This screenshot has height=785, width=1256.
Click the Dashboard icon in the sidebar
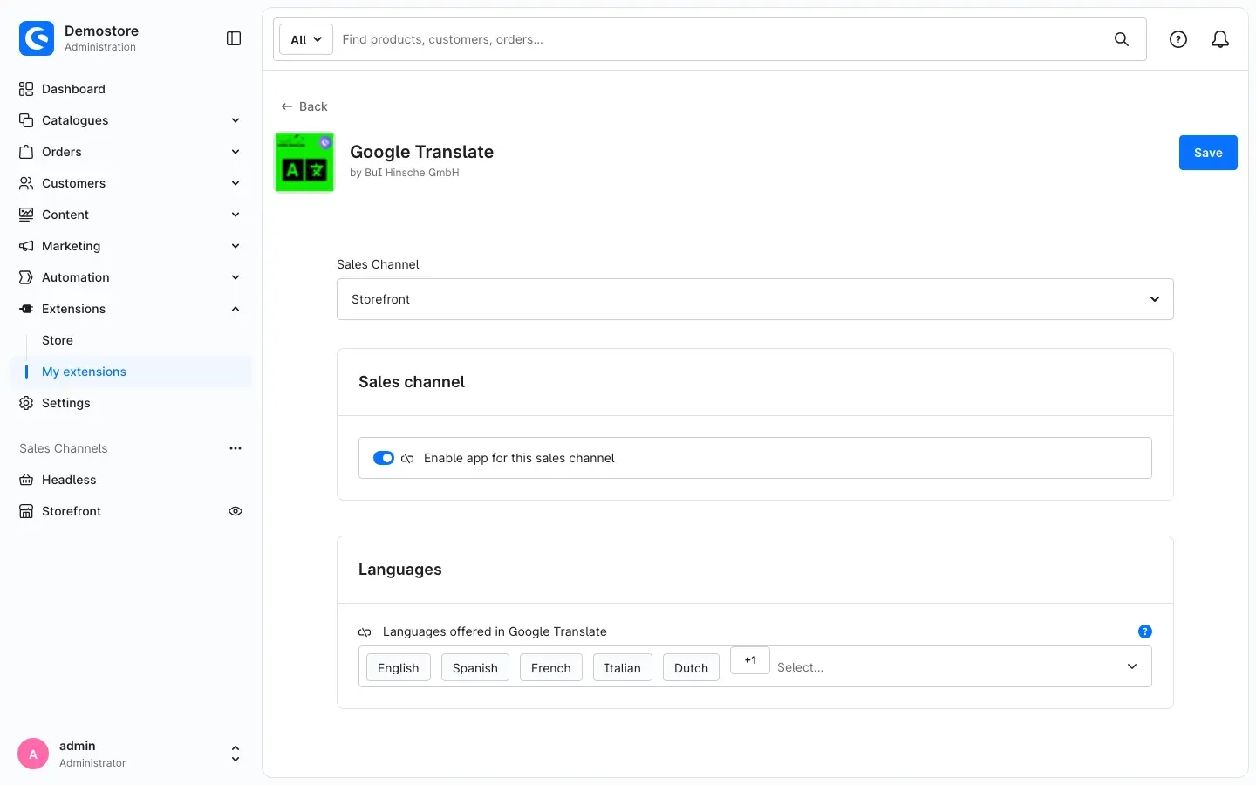click(26, 89)
